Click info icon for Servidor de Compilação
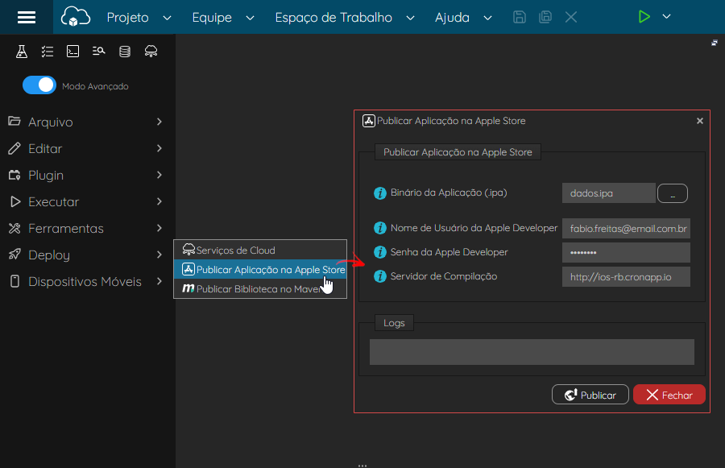This screenshot has height=468, width=725. 380,276
